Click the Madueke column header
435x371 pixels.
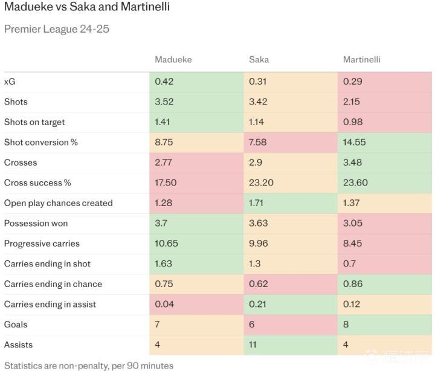[173, 60]
